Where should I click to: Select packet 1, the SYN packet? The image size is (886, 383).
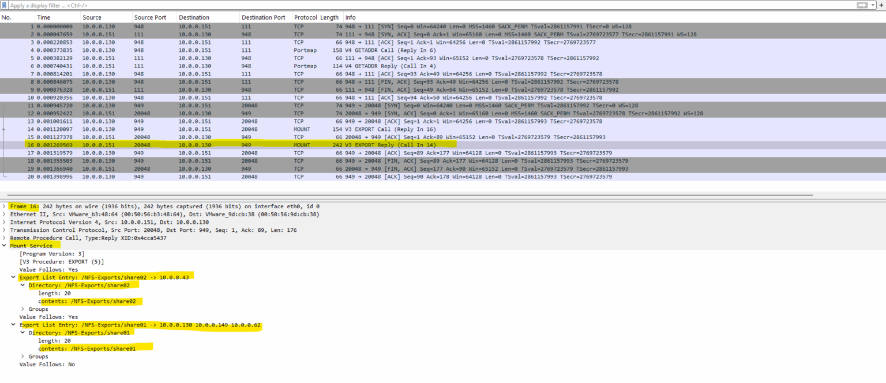coord(231,26)
